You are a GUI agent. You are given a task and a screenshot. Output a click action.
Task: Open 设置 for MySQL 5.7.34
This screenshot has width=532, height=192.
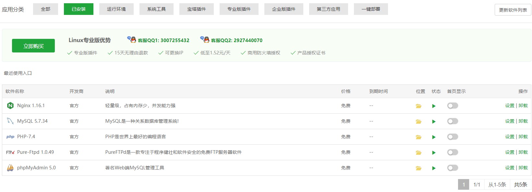pos(510,121)
